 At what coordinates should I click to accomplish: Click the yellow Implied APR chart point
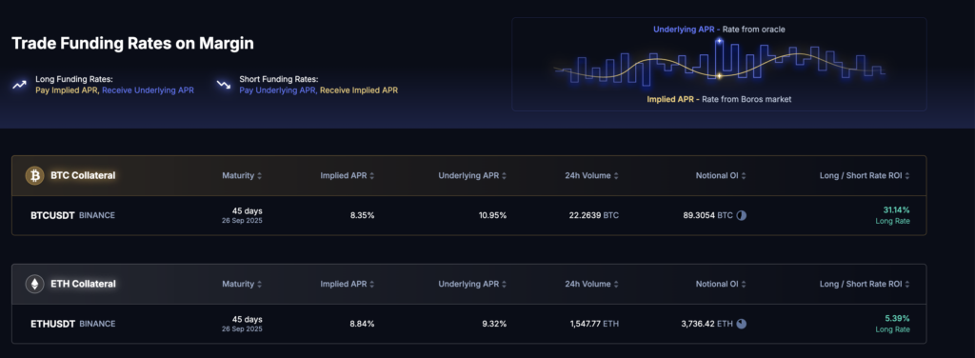720,76
